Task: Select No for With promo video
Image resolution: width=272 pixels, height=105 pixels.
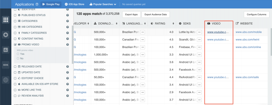Action: 18,58
